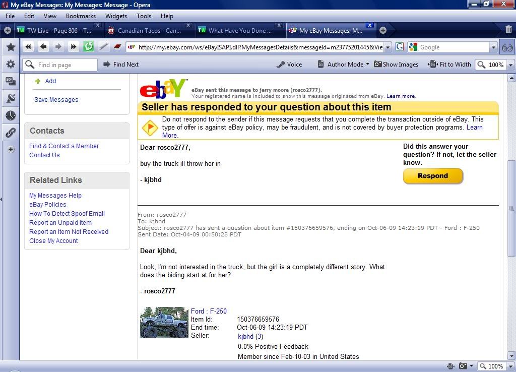Open the toolbar 100% zoom dropdown
Viewport: 516px width, 372px height.
tap(511, 65)
